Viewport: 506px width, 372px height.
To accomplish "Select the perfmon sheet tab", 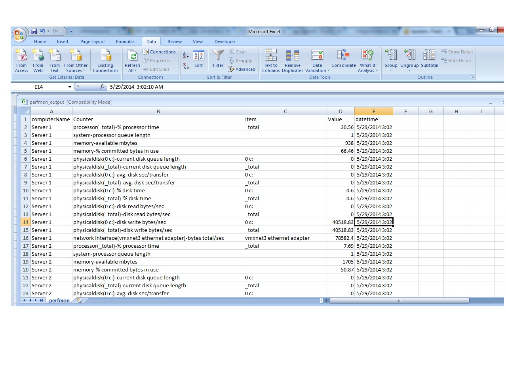I will point(59,300).
